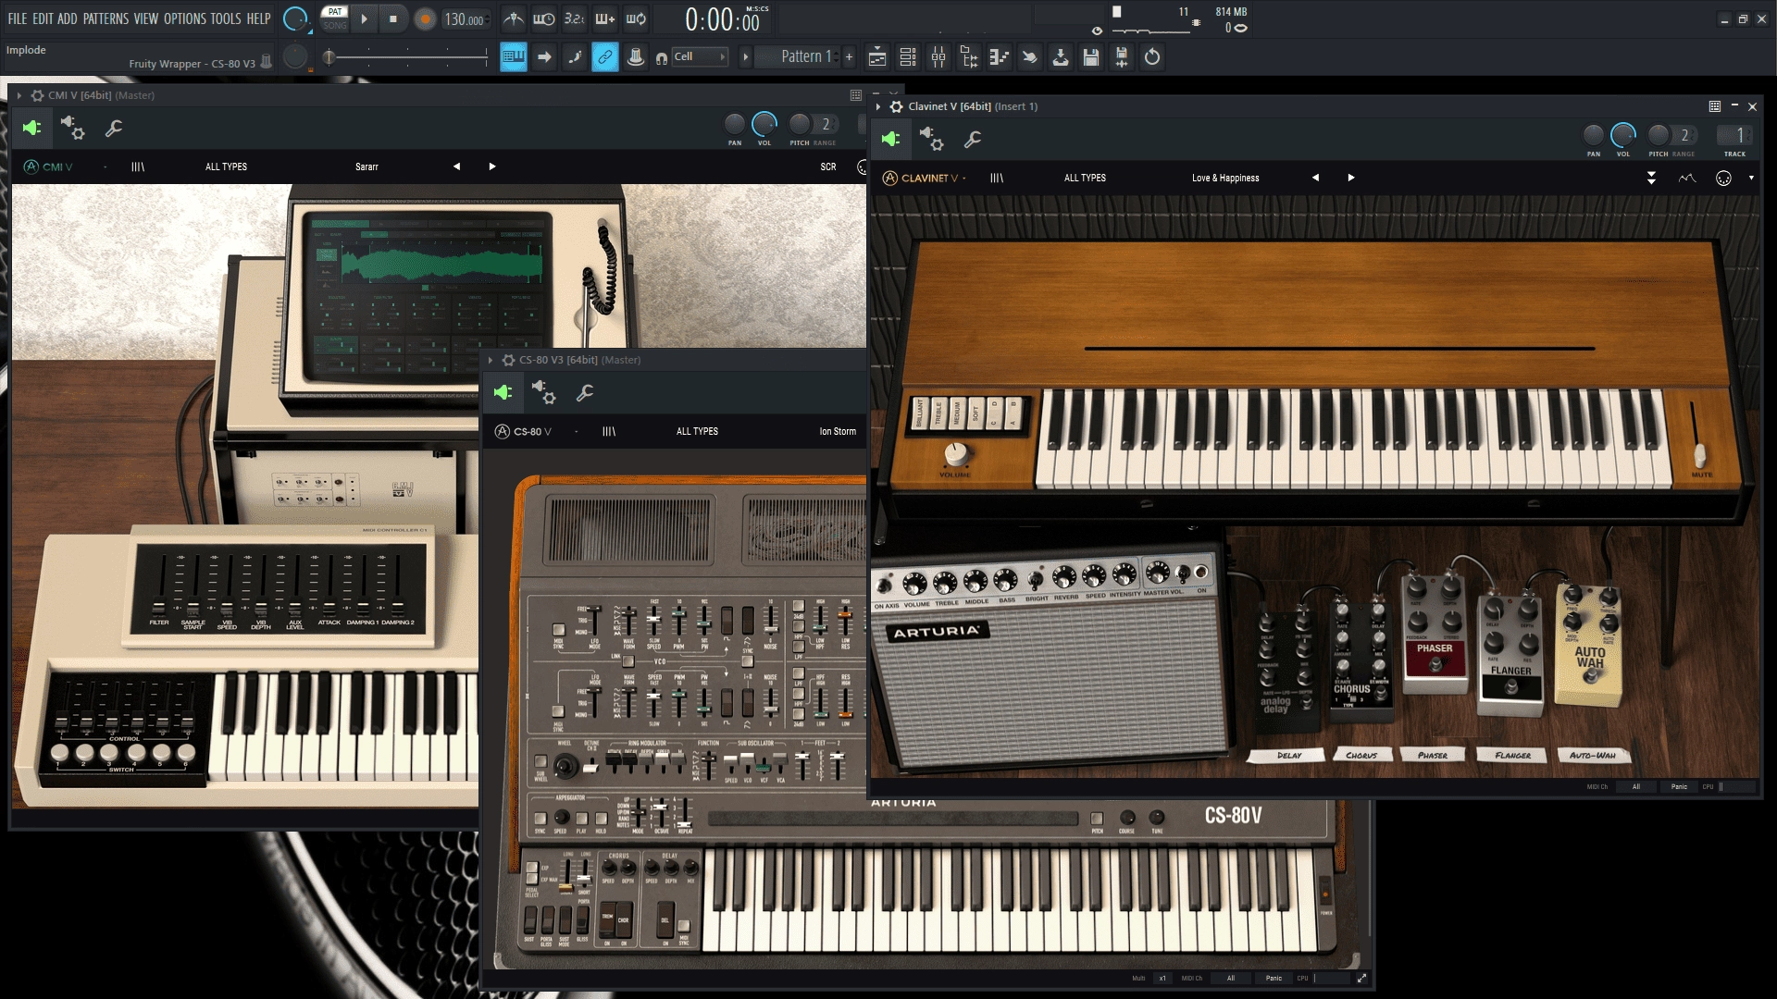Screen dimensions: 1777x999
Task: Open the PATTERNS menu
Action: [106, 18]
